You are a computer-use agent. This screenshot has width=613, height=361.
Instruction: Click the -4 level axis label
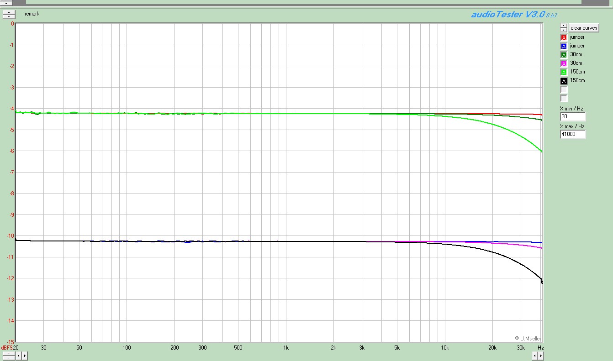[12, 109]
